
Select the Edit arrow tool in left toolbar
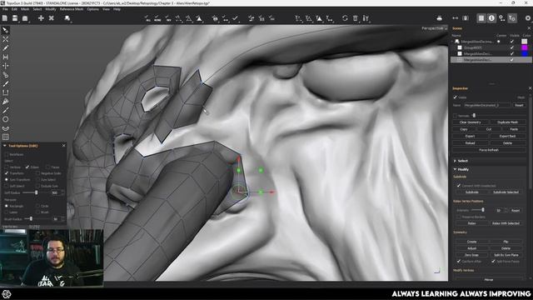point(6,30)
